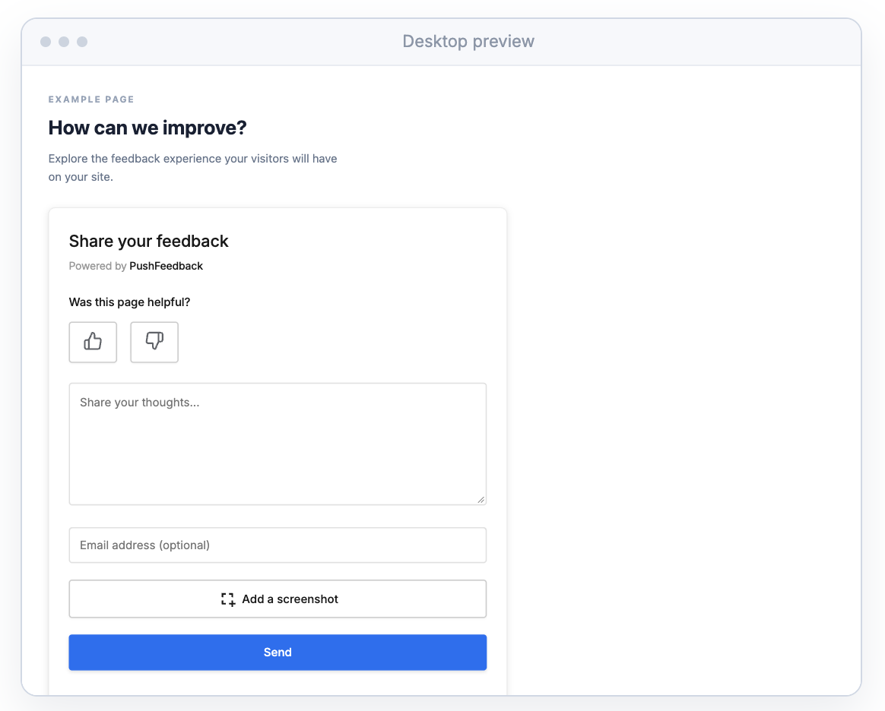Viewport: 885px width, 711px height.
Task: Click the thumbs down icon button
Action: [x=154, y=342]
